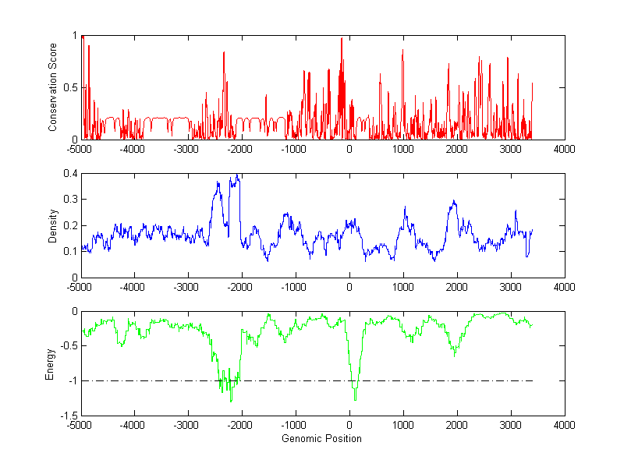
Task: Click the 'Density' y-axis label
Action: (53, 225)
